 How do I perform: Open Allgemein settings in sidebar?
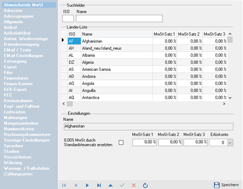[14, 22]
